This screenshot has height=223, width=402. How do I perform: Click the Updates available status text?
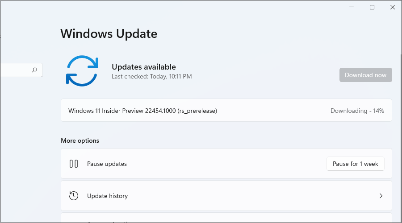coord(143,67)
